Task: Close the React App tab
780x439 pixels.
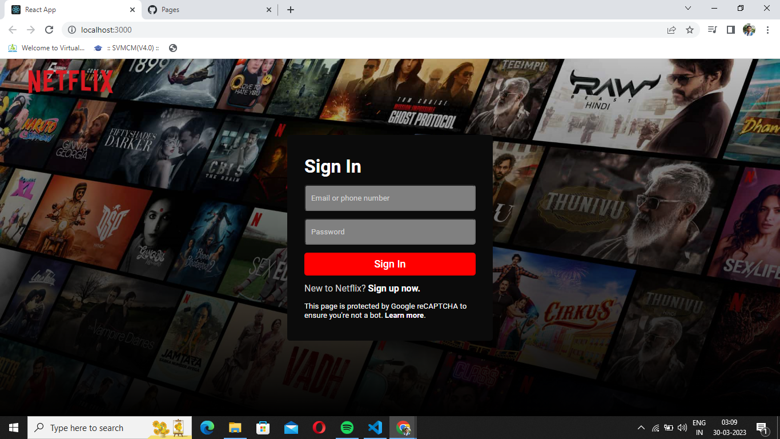Action: pyautogui.click(x=132, y=10)
